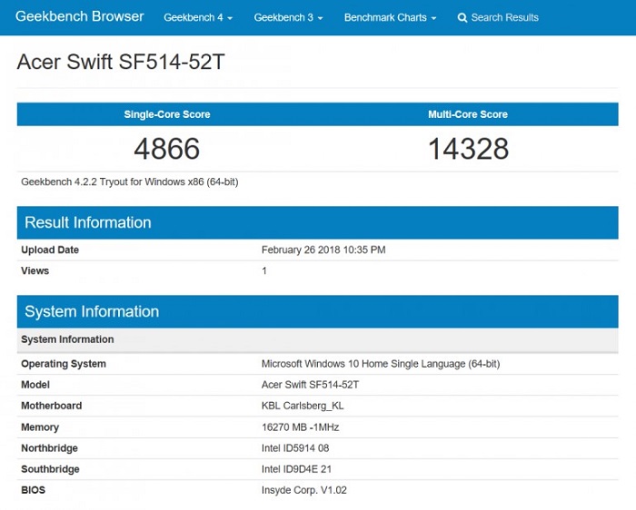Click the Geekbench 4.2.2 Tryout version text
This screenshot has width=636, height=510.
pyautogui.click(x=130, y=182)
